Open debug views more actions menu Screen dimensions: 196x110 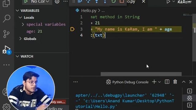[x=65, y=1]
